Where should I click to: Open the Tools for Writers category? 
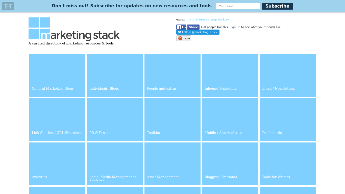click(x=287, y=164)
